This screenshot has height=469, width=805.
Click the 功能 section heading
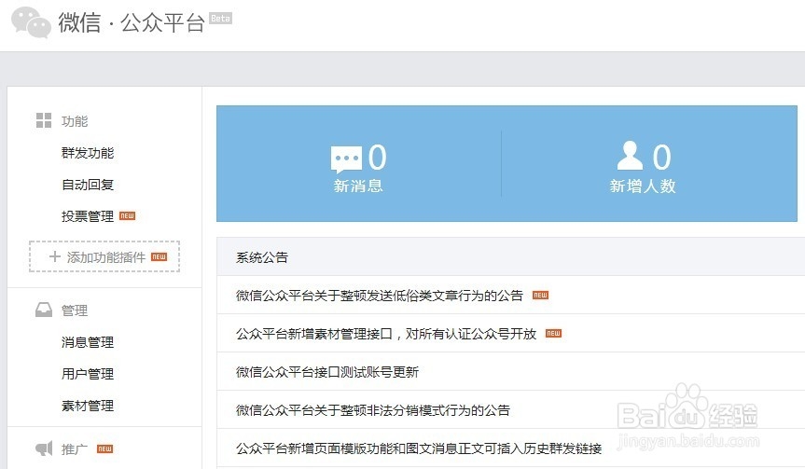[75, 121]
